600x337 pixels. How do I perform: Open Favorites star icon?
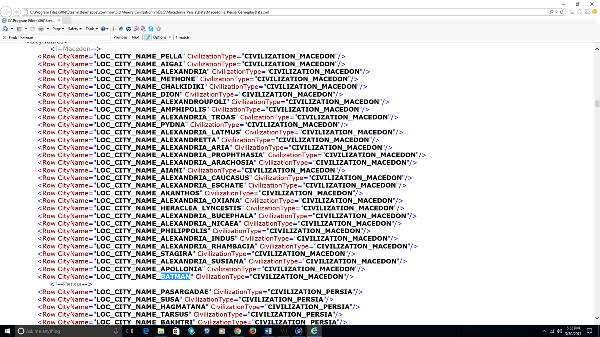click(x=579, y=12)
